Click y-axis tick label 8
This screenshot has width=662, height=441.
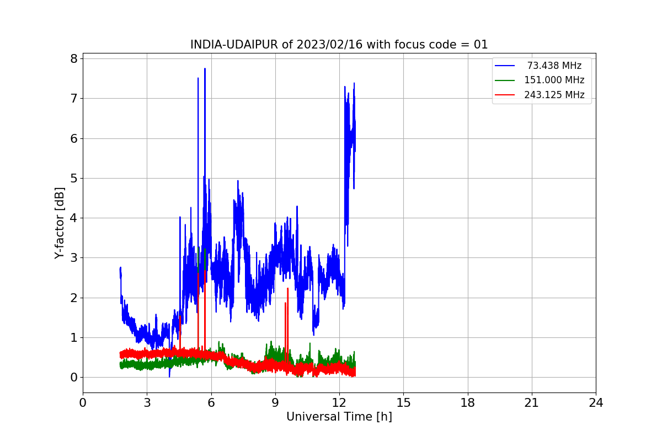[x=73, y=58]
